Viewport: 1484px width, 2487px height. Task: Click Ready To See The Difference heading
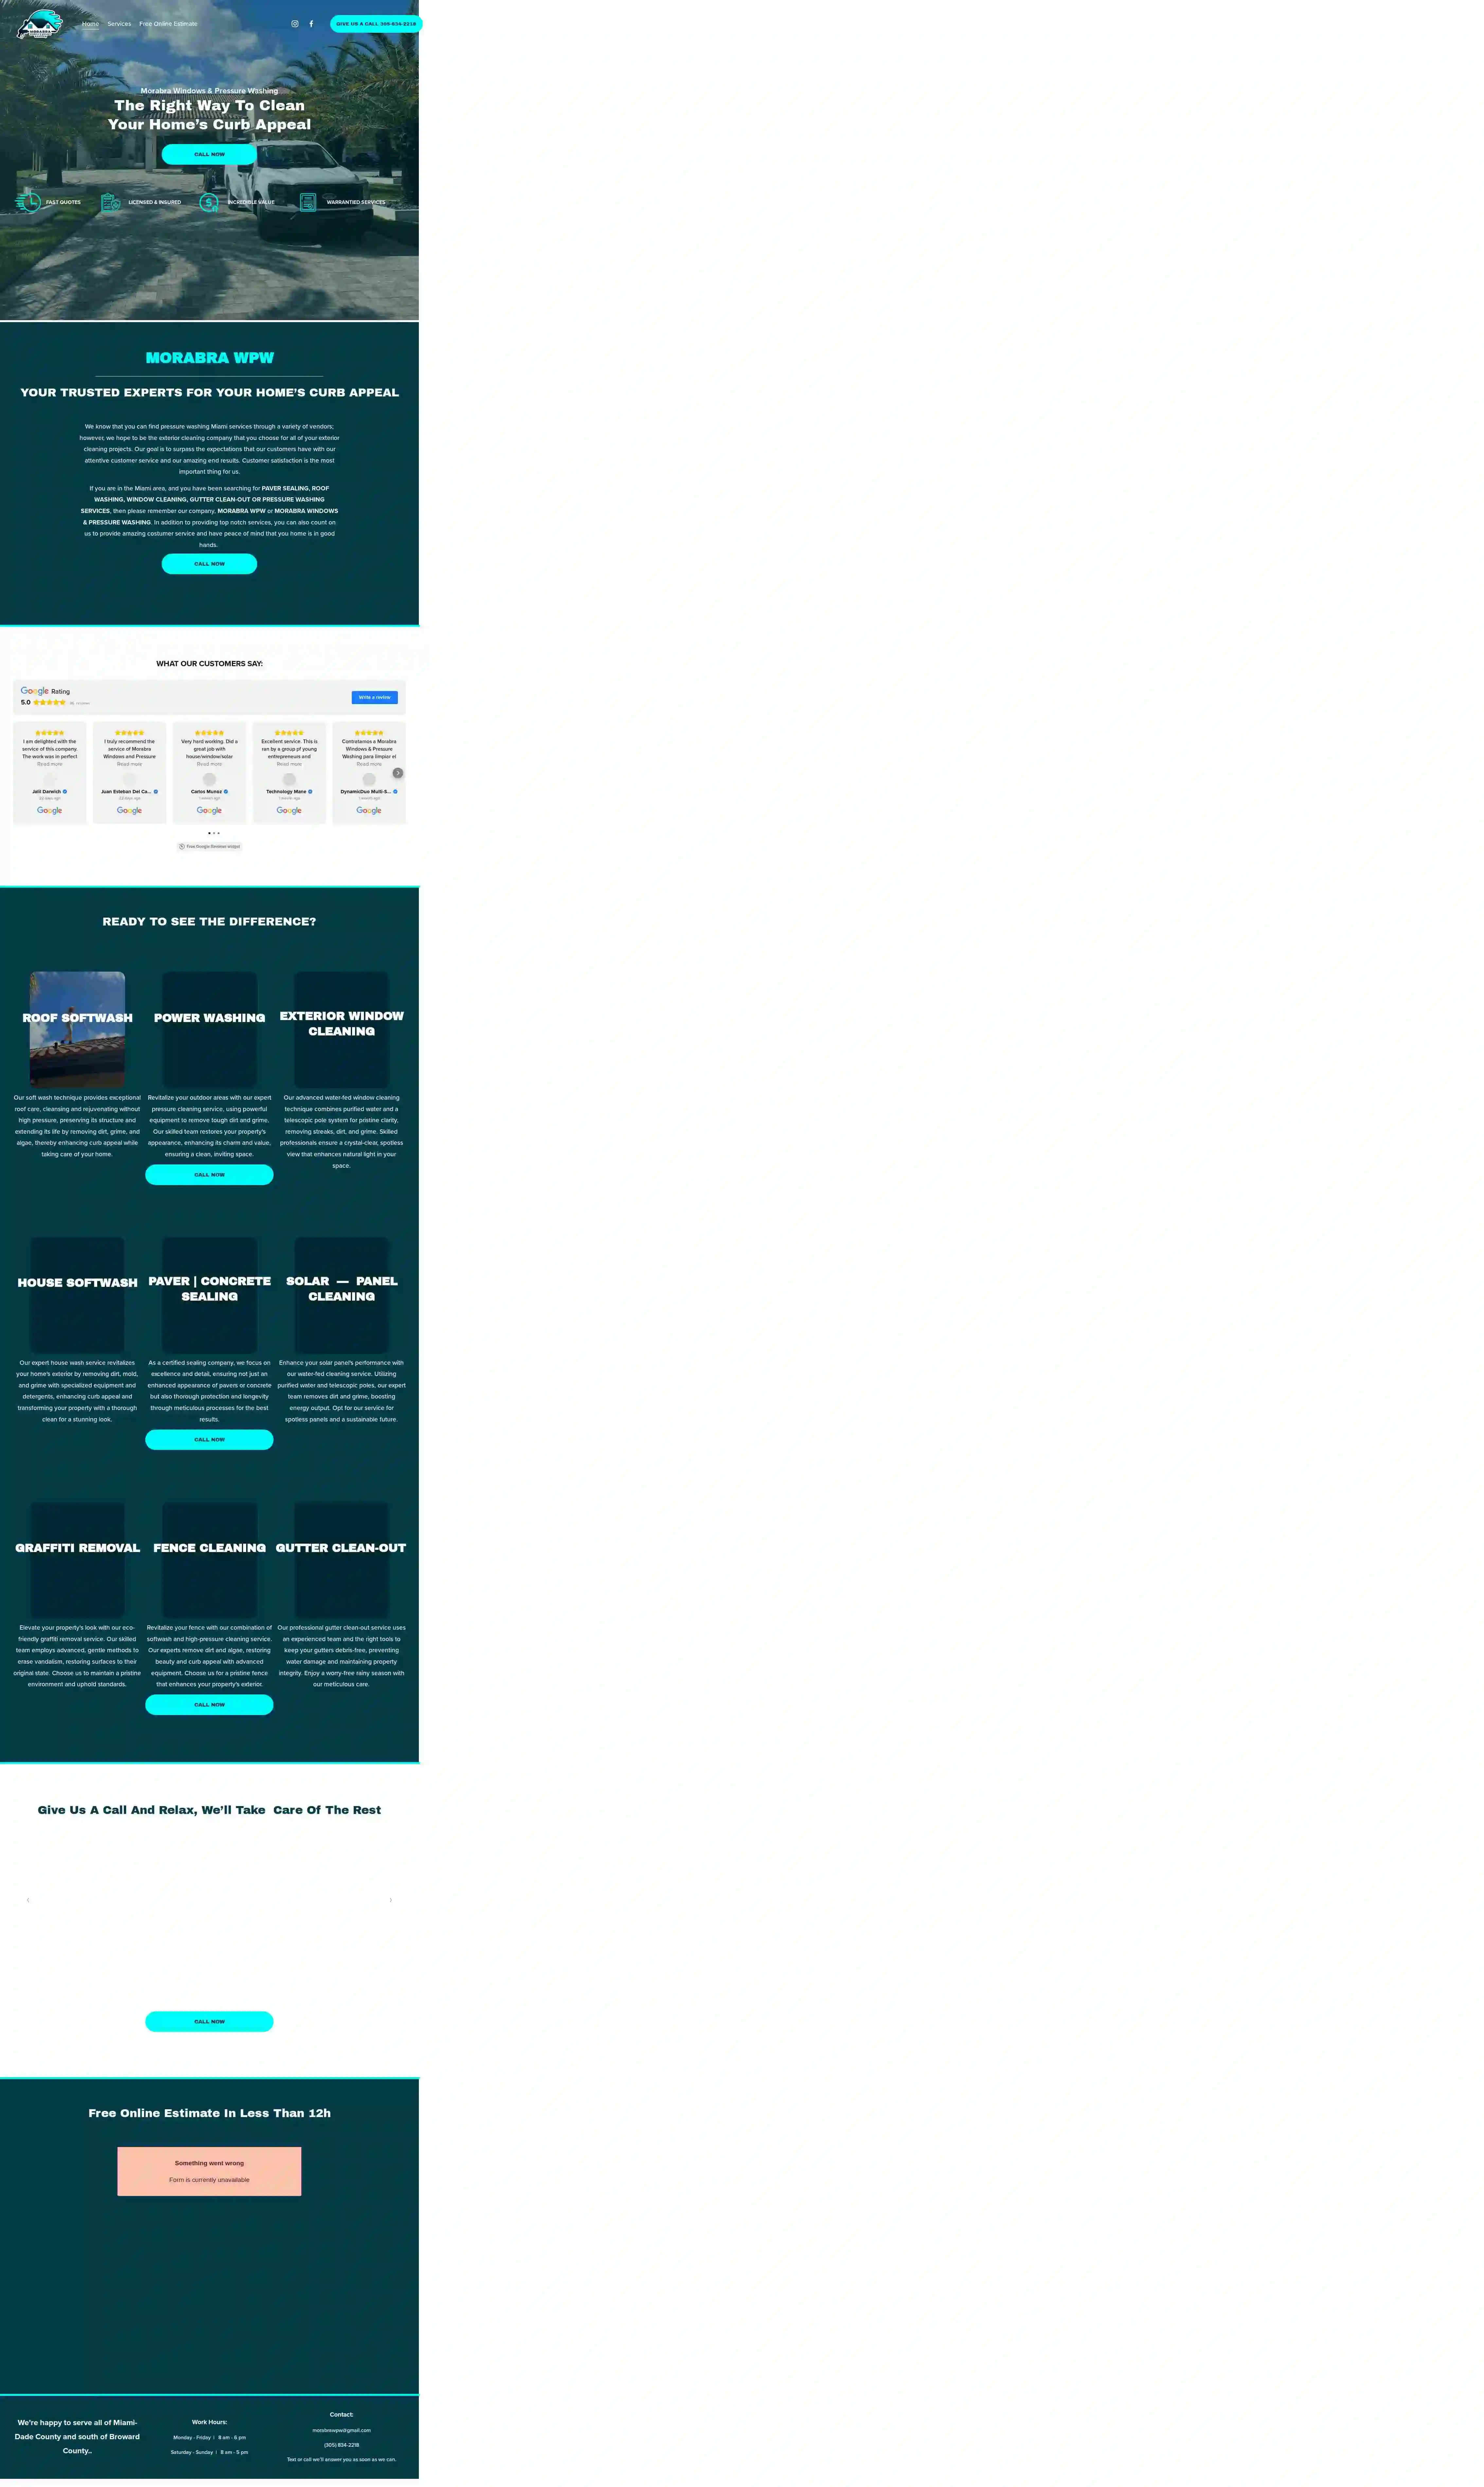coord(209,921)
